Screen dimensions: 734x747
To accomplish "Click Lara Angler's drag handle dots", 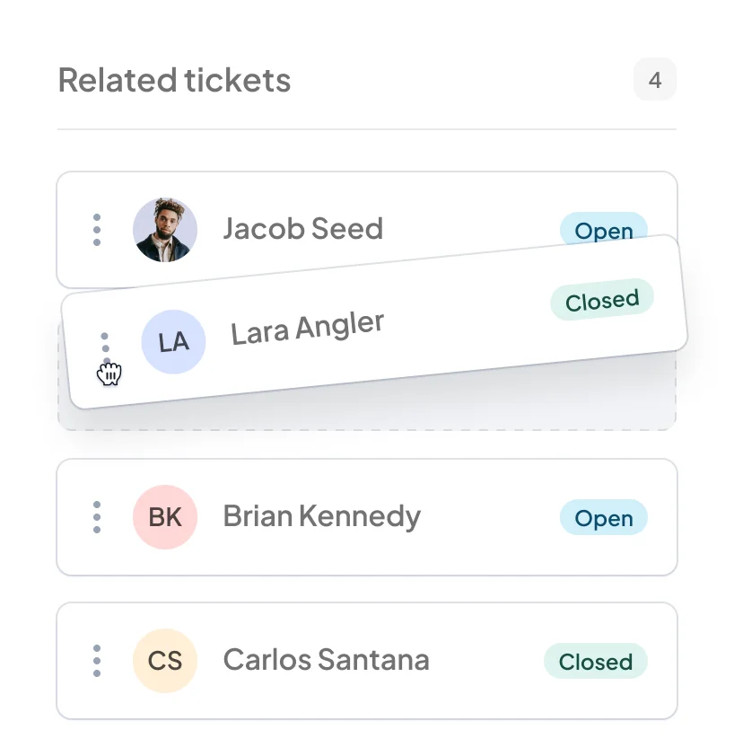I will (106, 350).
